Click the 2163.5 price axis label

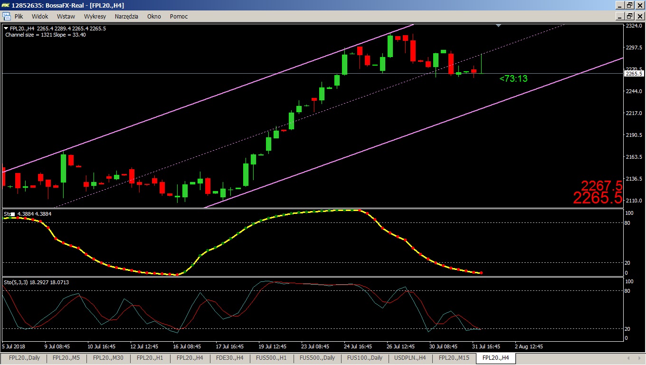point(635,157)
